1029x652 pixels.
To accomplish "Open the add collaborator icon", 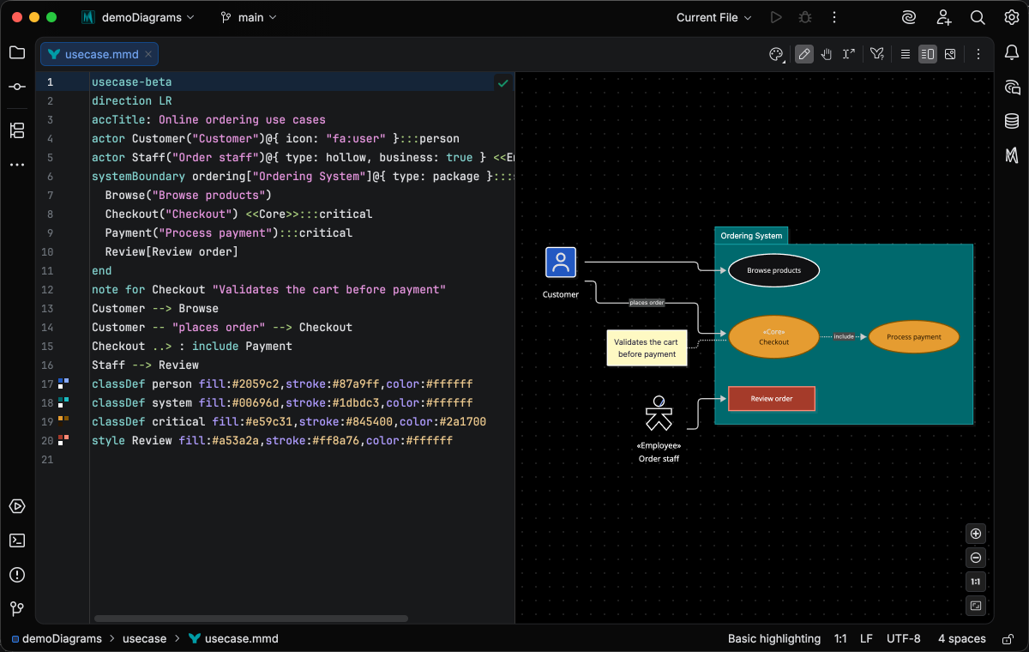I will click(943, 17).
